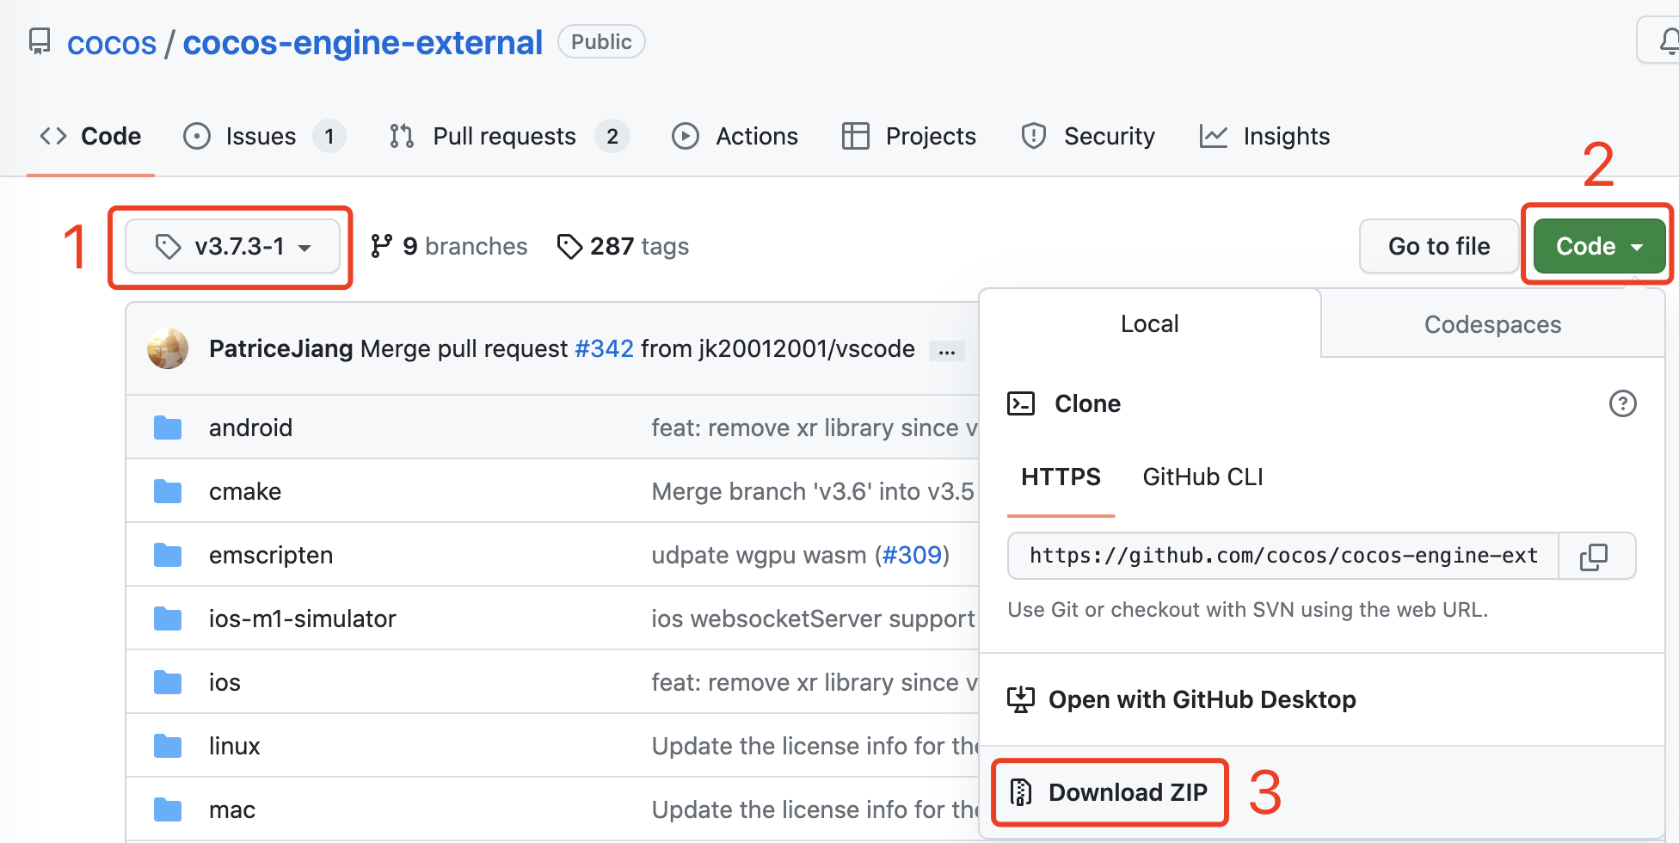Viewport: 1679px width, 843px height.
Task: Open the Issues tab
Action: click(265, 136)
